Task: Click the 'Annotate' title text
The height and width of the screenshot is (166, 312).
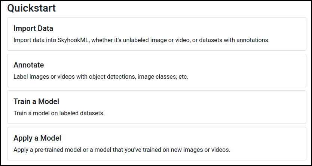Action: (29, 65)
